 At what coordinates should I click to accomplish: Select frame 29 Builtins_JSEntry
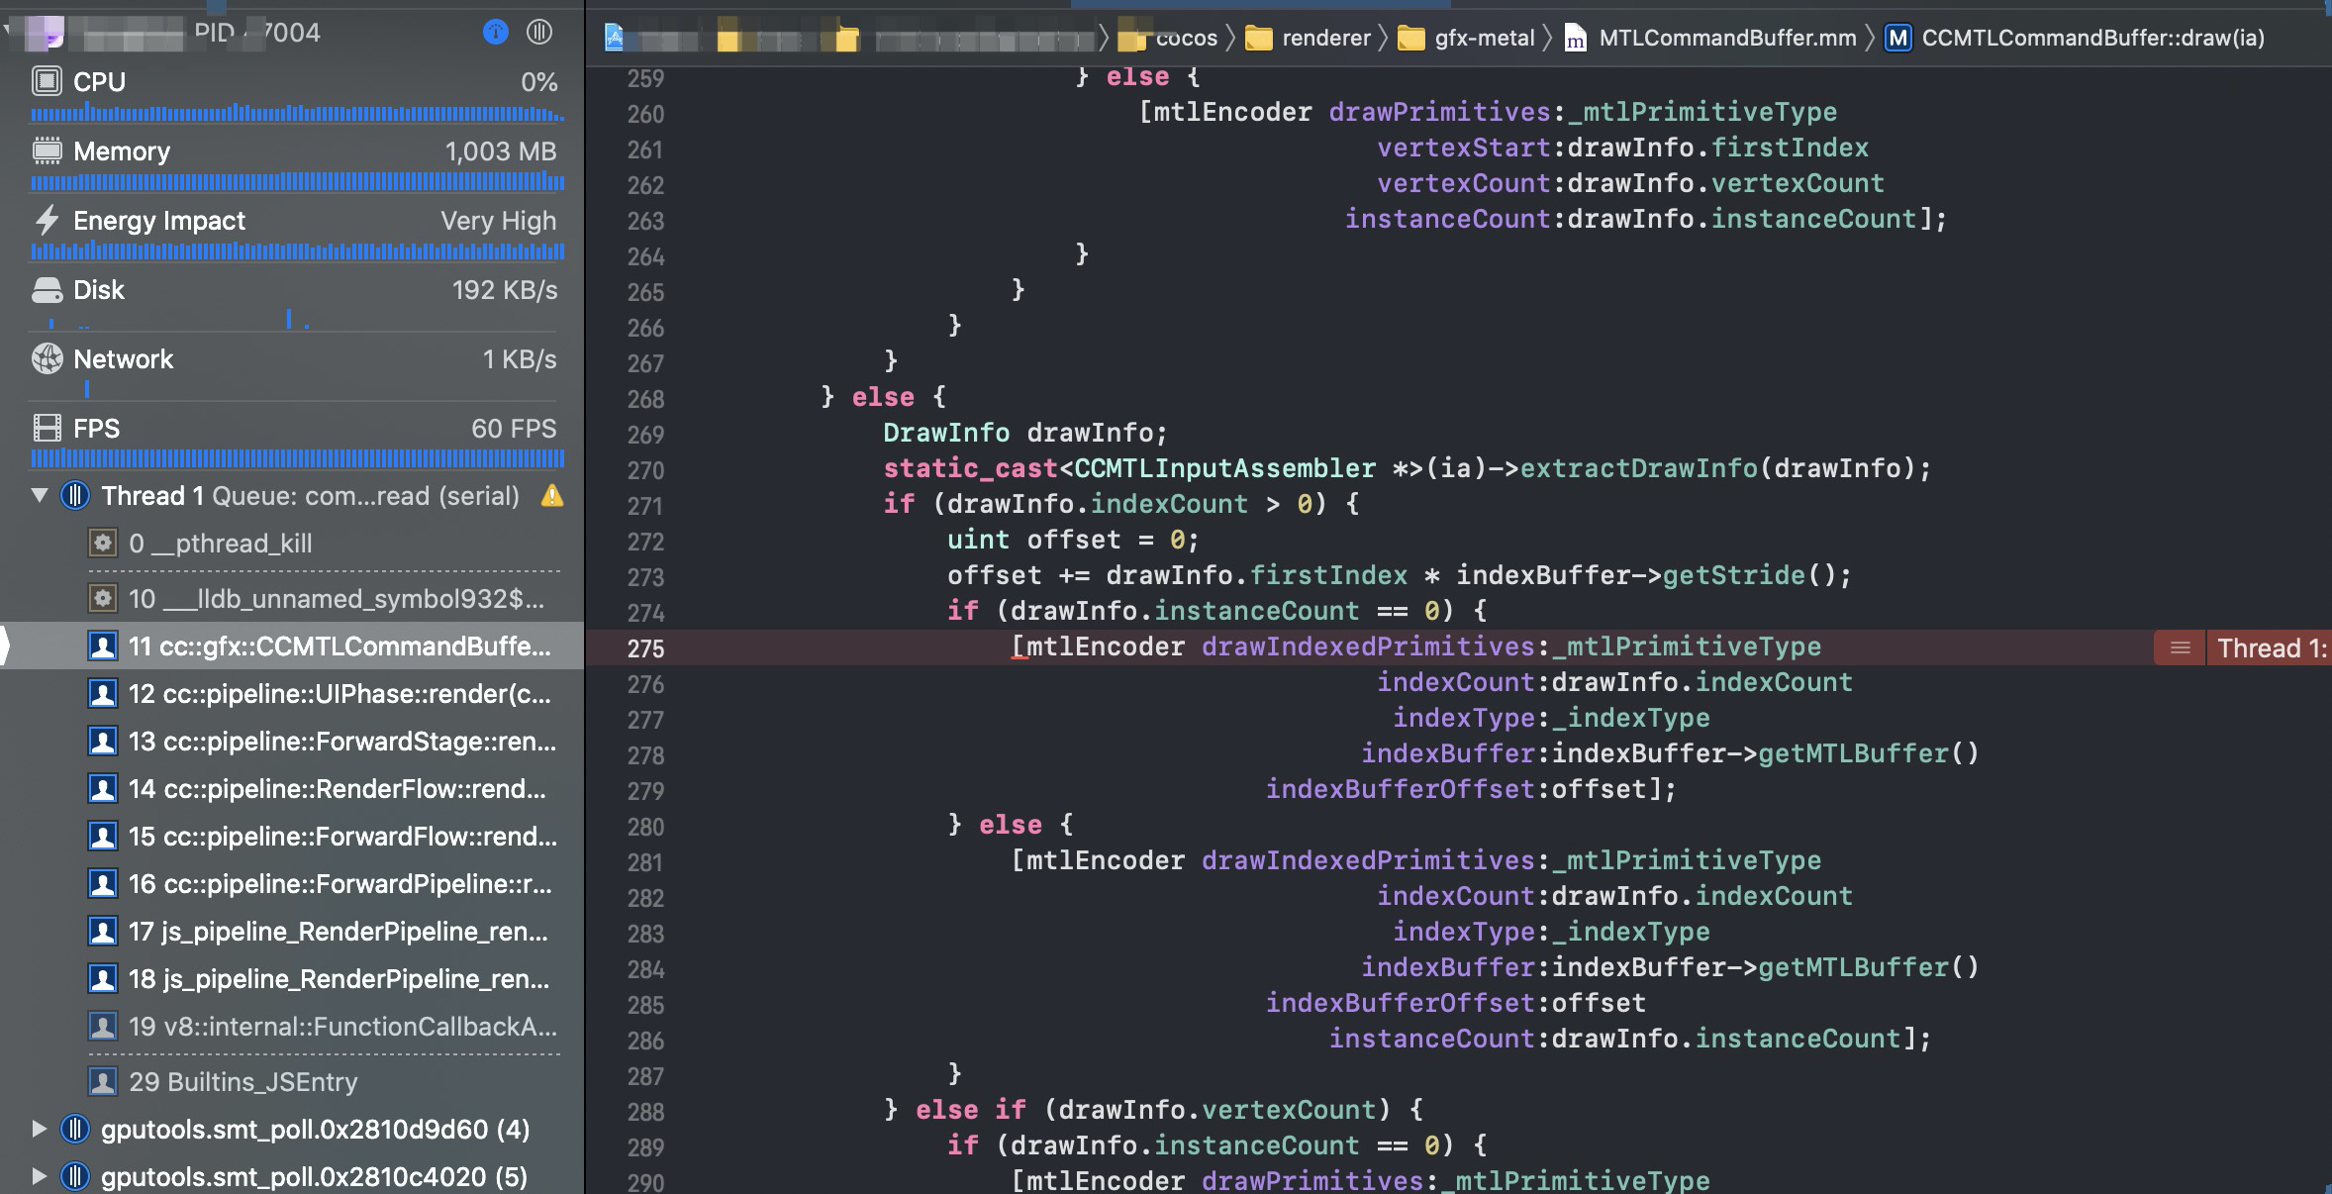[x=243, y=1082]
